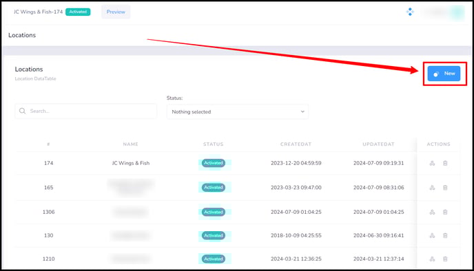Click the ID cell 130
474x271 pixels.
(x=48, y=235)
